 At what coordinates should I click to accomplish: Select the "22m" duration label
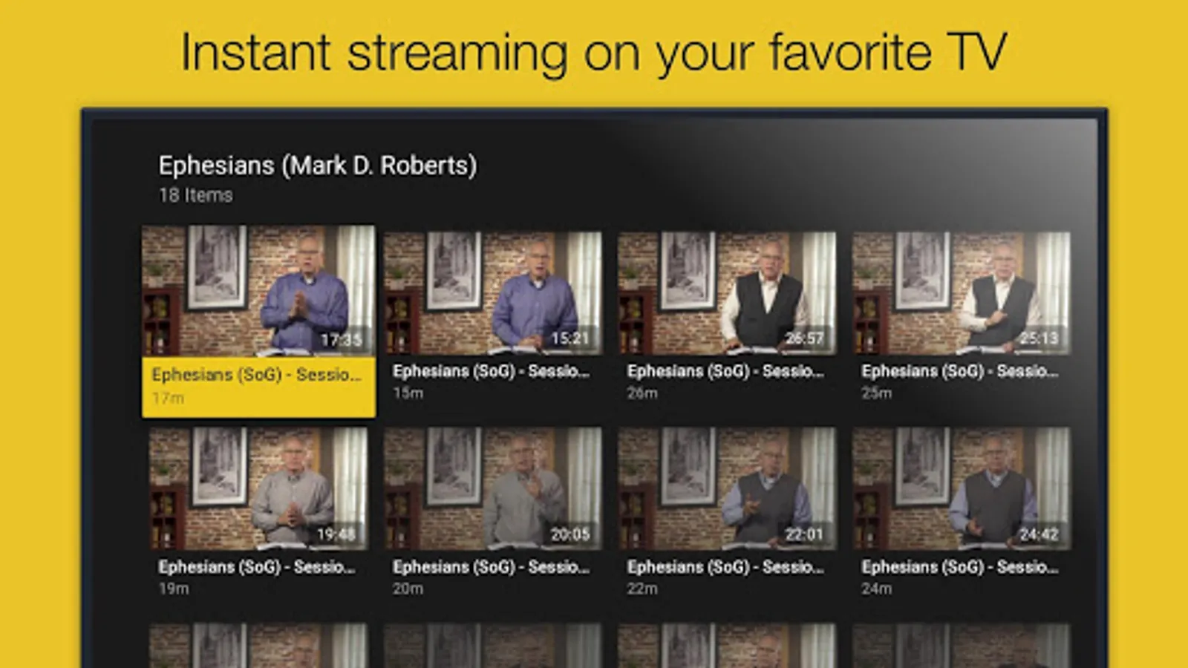coord(642,589)
